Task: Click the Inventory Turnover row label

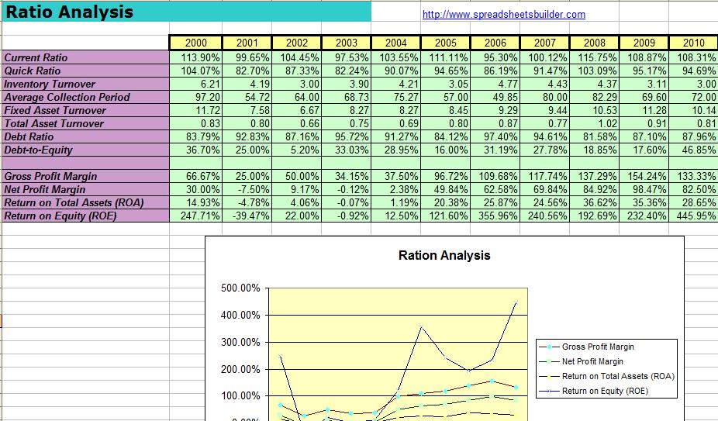Action: coord(86,85)
